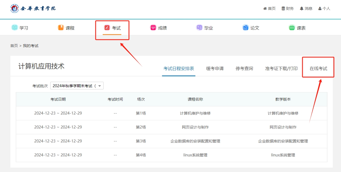The height and width of the screenshot is (172, 341).
Task: Switch to the 停考查询 tab
Action: point(244,69)
